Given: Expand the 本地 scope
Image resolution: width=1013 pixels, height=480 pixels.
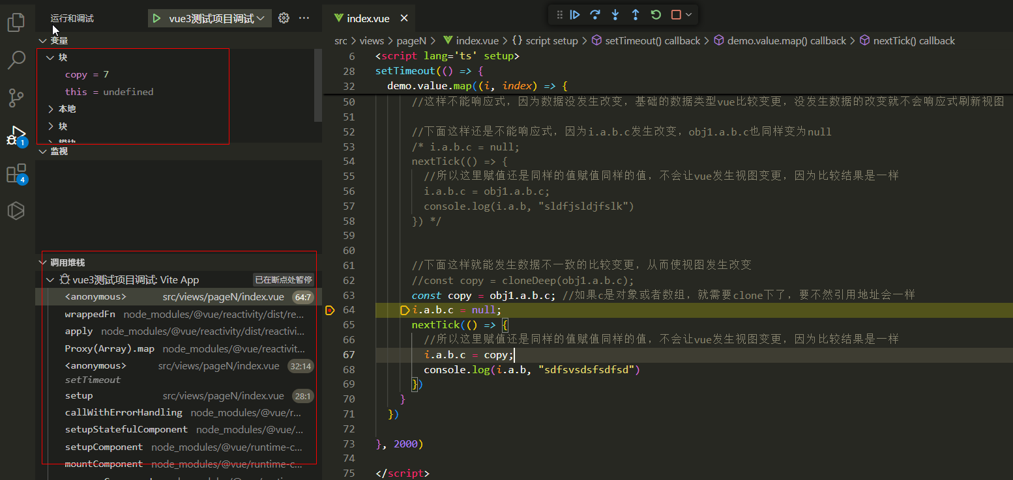Looking at the screenshot, I should (50, 109).
